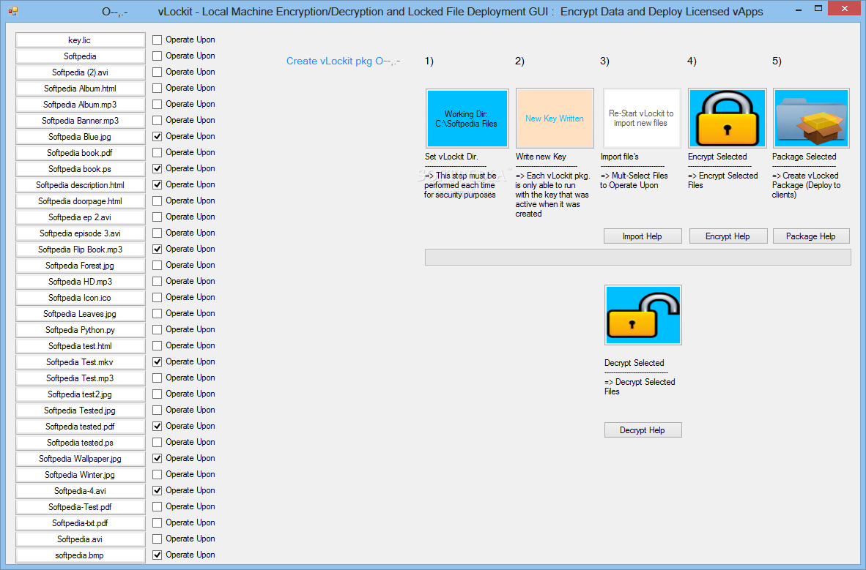Click the 'Import file's' label
Image resolution: width=866 pixels, height=570 pixels.
coord(619,157)
